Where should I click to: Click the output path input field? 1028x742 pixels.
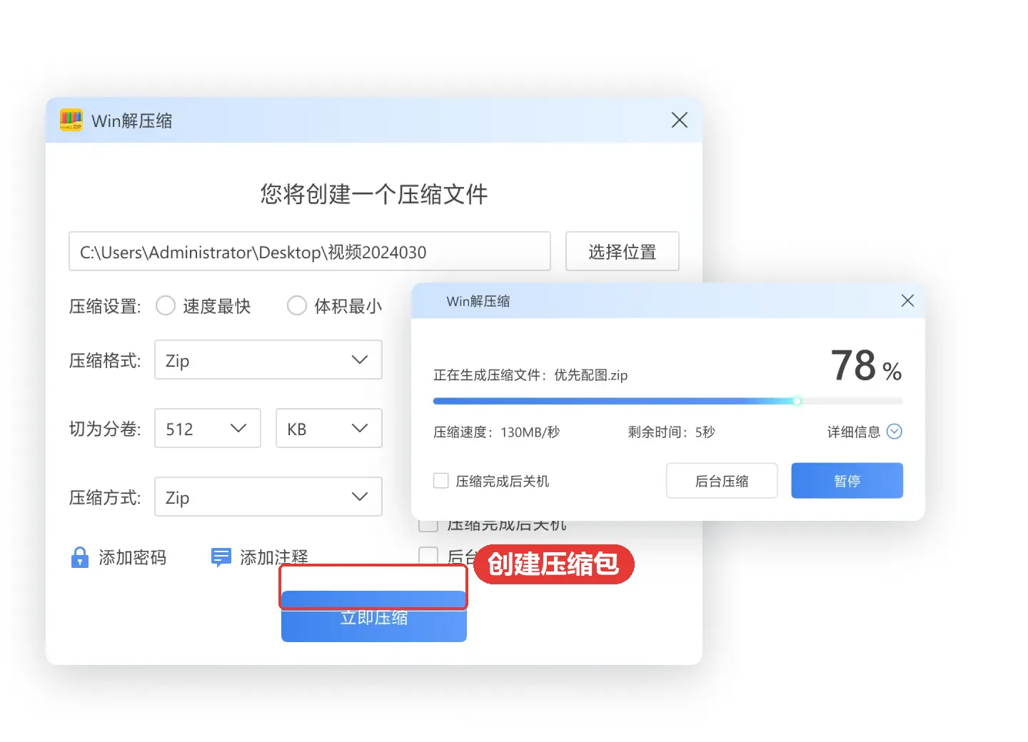(310, 251)
